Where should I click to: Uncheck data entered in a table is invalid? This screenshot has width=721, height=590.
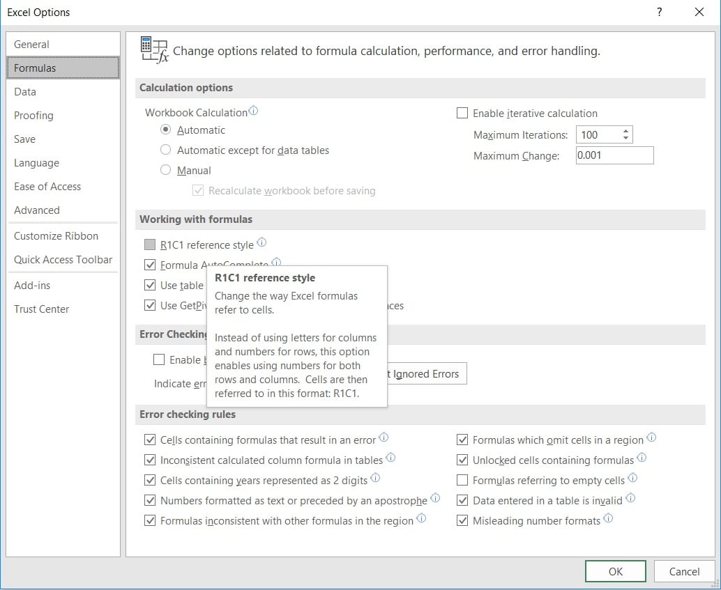click(462, 500)
